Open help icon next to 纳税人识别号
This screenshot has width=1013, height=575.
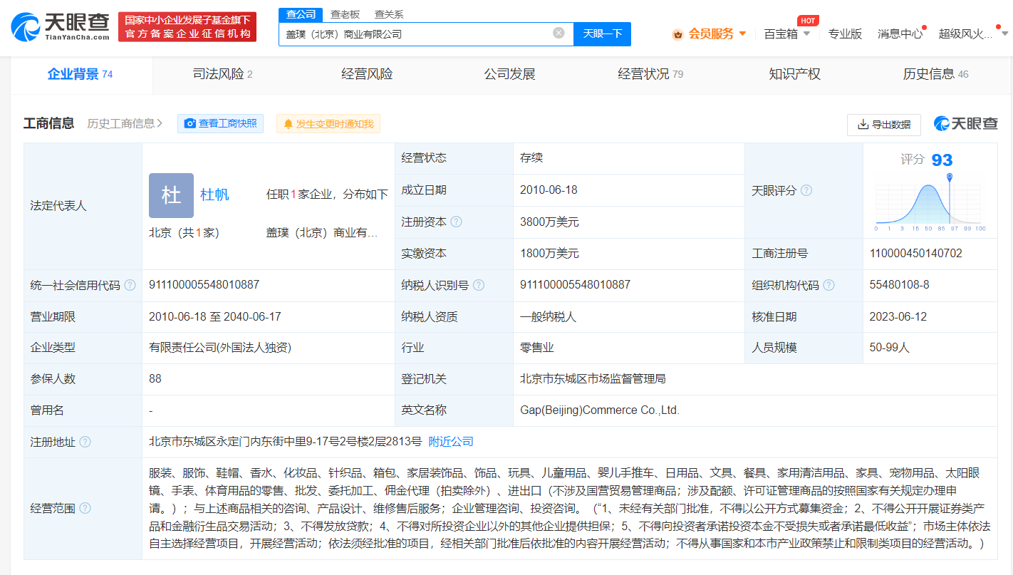[x=478, y=285]
